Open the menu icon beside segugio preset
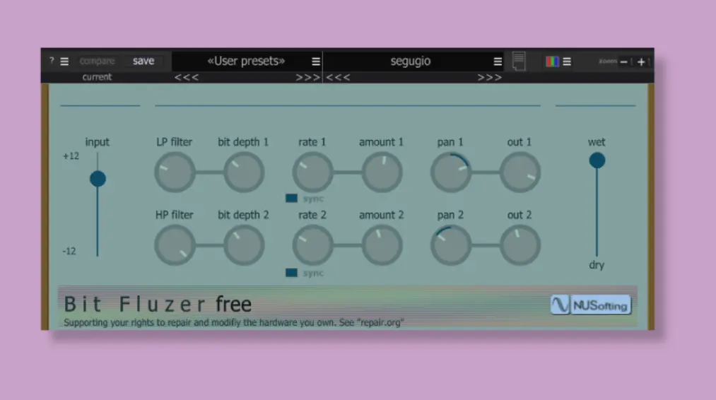Image resolution: width=716 pixels, height=400 pixels. (498, 61)
